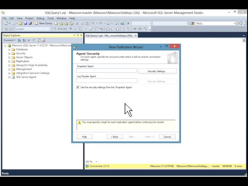Click the Save disk icon in toolbar
This screenshot has width=248, height=186.
(x=25, y=23)
